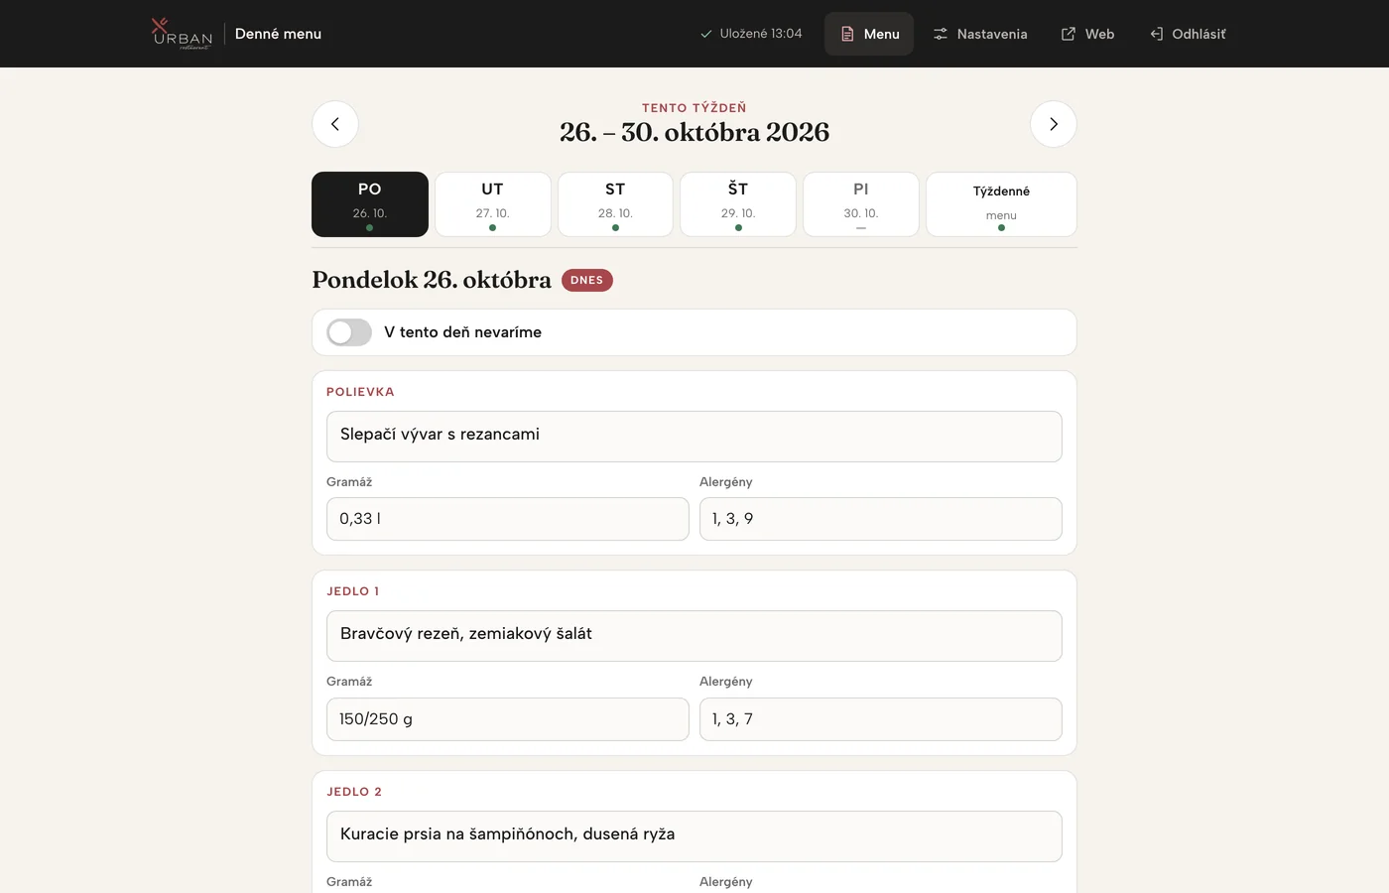Toggle 'V tento deň nevaríme' switch
The width and height of the screenshot is (1389, 893).
coord(349,332)
